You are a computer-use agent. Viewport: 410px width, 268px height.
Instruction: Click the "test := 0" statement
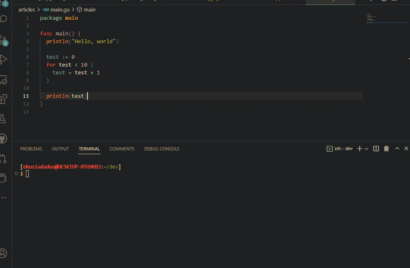coord(60,57)
